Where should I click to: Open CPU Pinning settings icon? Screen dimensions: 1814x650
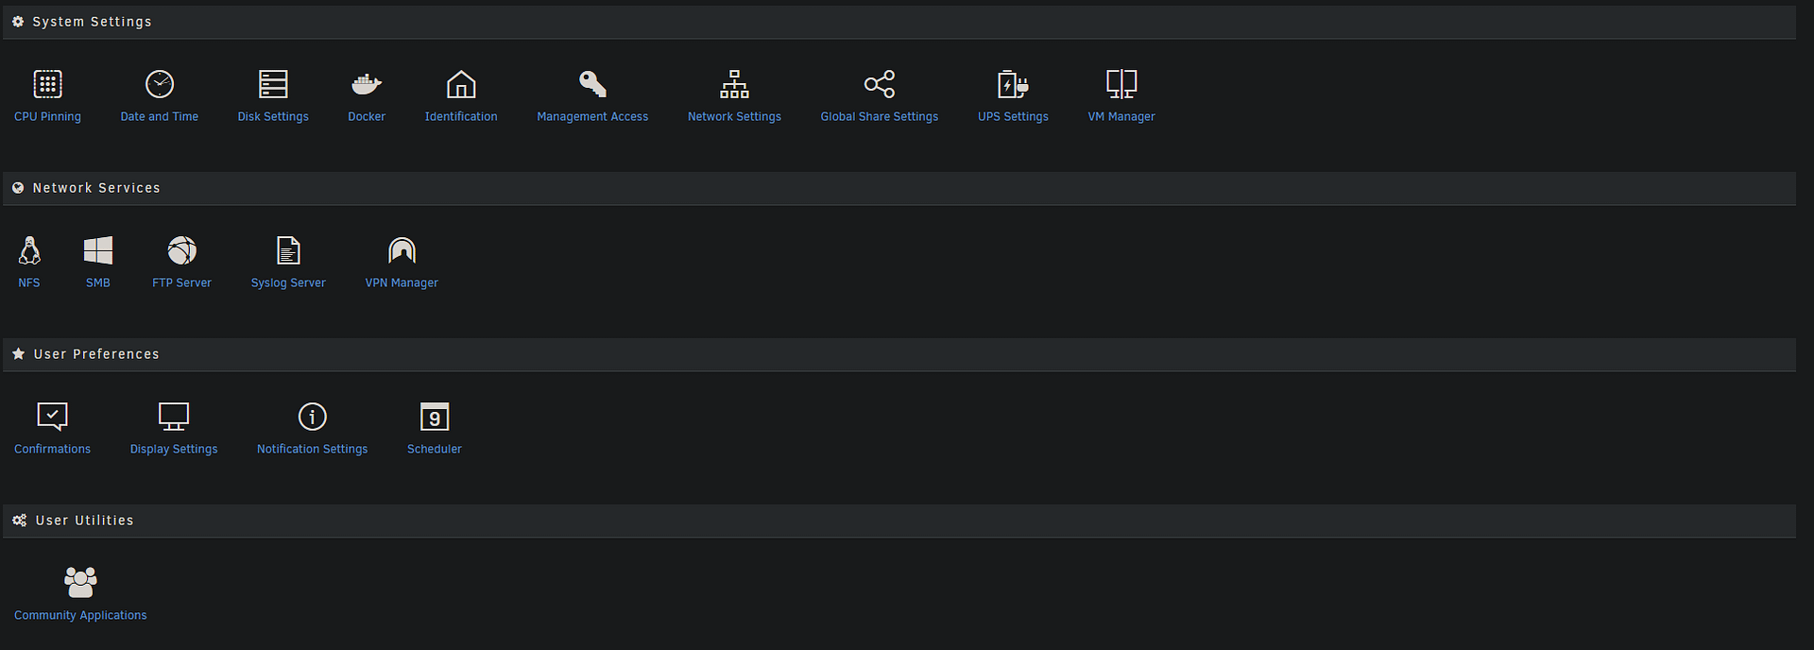pos(47,84)
